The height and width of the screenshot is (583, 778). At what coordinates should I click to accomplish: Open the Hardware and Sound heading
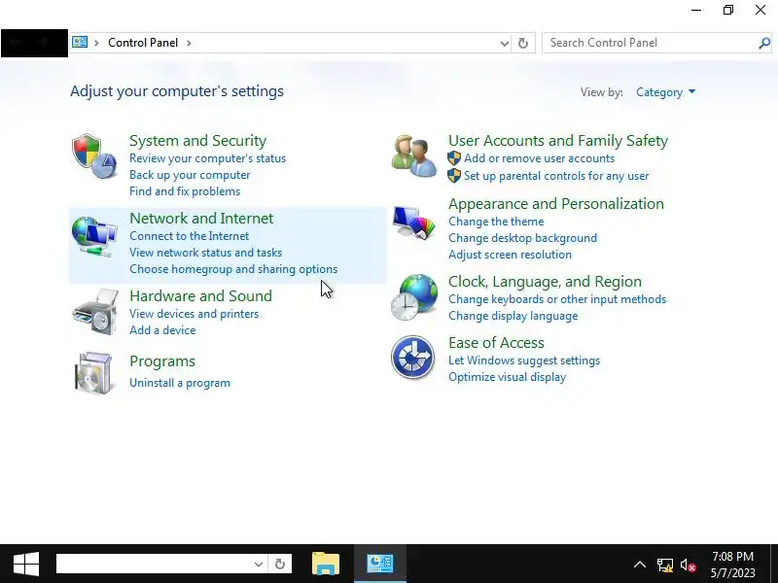200,296
